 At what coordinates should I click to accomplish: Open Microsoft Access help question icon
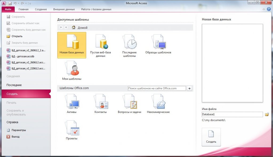(269, 9)
